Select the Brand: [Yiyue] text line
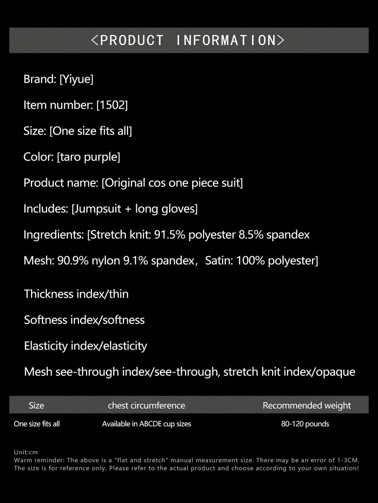378x503 pixels. coord(58,79)
